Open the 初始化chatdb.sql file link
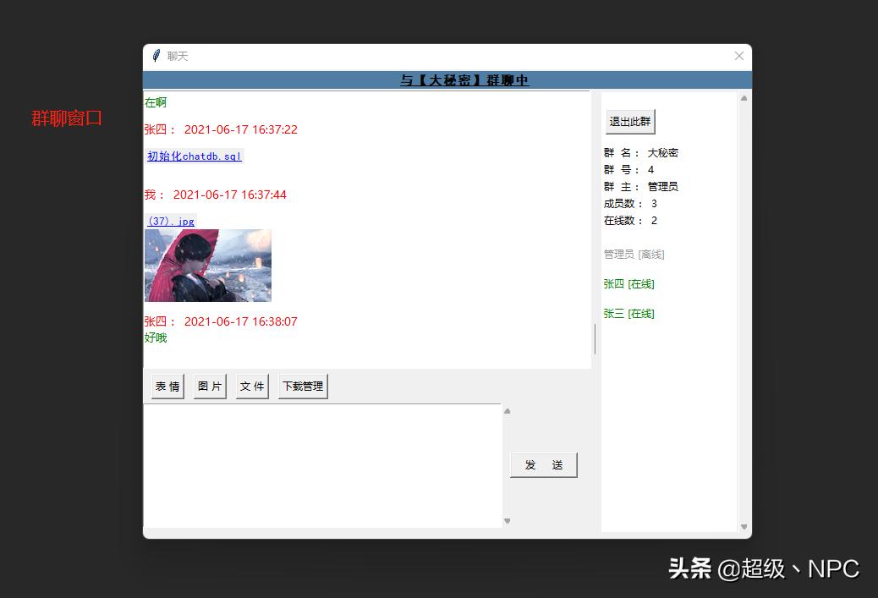Viewport: 878px width, 598px height. click(194, 156)
